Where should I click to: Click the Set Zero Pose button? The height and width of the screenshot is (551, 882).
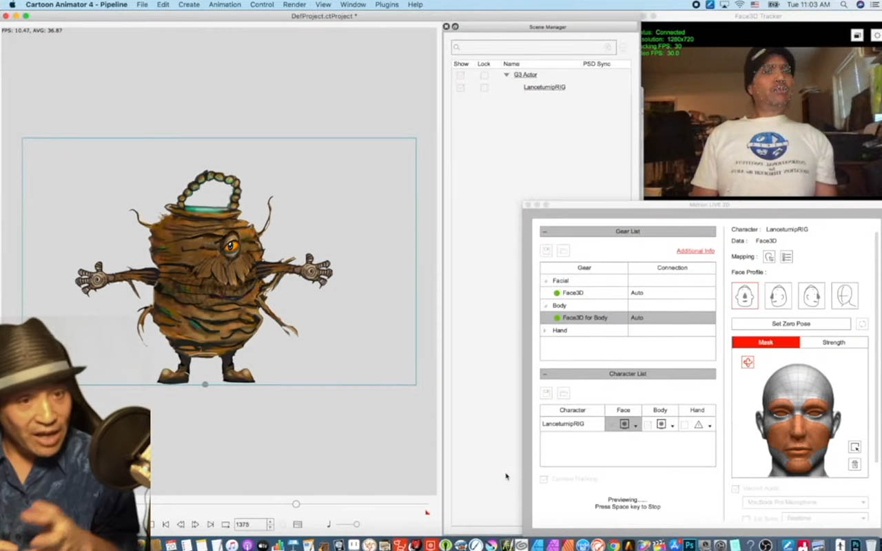coord(790,324)
